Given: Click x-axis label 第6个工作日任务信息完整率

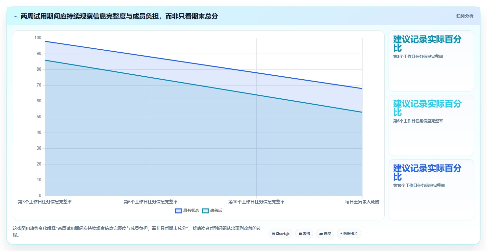Looking at the screenshot, I should click(x=151, y=202).
